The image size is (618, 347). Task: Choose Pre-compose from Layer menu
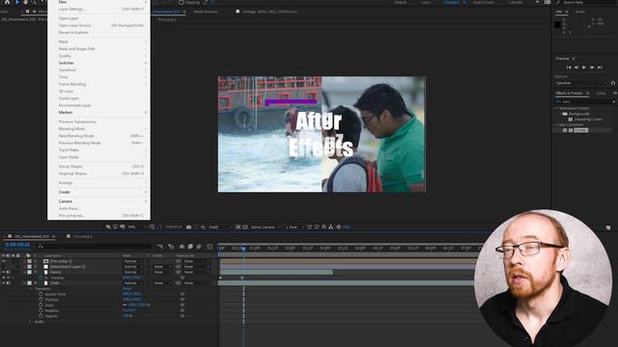98,216
